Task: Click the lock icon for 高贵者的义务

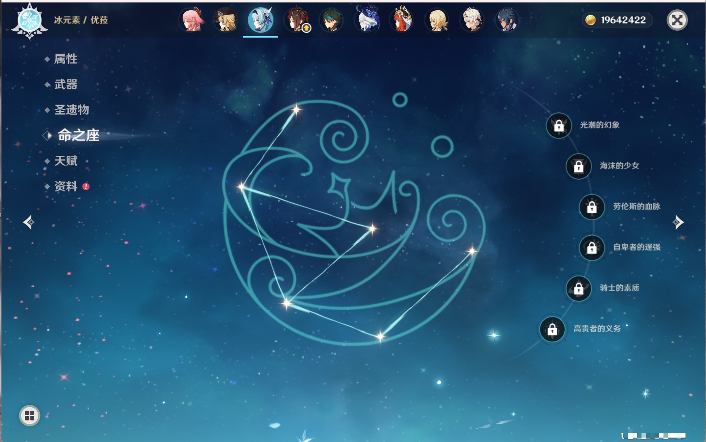Action: click(552, 330)
